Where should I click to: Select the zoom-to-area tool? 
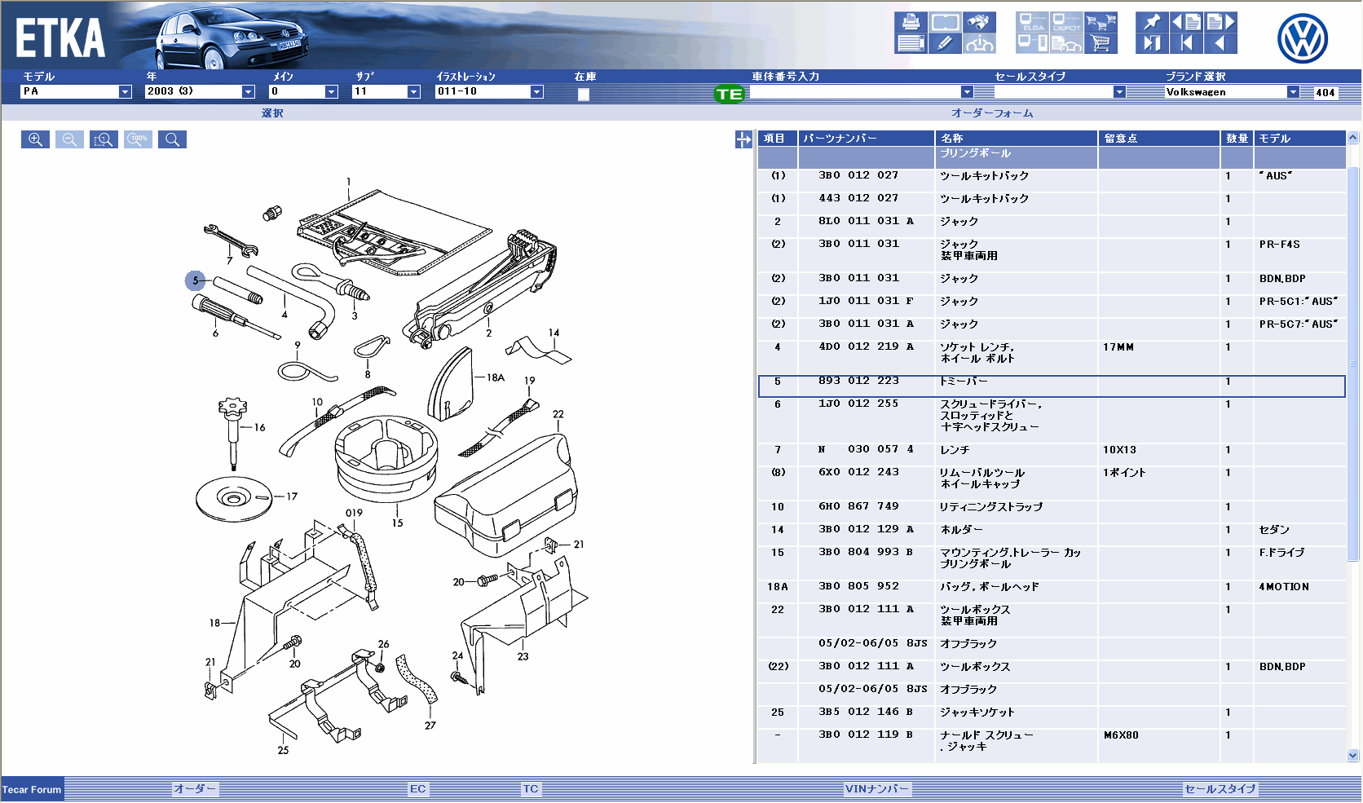coord(104,139)
